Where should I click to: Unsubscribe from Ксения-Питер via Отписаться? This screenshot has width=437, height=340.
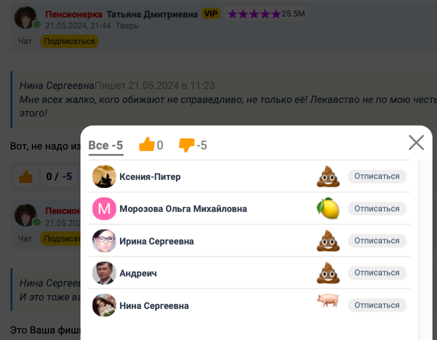pyautogui.click(x=377, y=176)
